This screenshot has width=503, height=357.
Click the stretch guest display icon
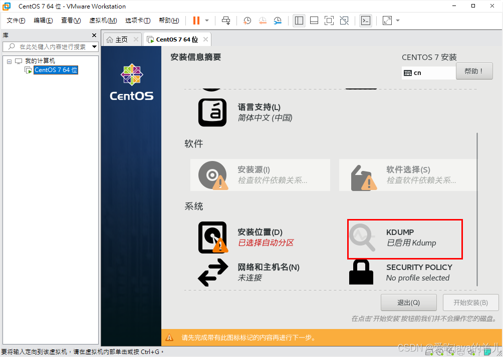pos(387,20)
